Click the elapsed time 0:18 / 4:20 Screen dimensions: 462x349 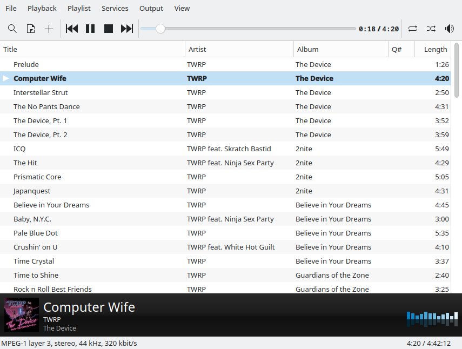click(x=379, y=29)
